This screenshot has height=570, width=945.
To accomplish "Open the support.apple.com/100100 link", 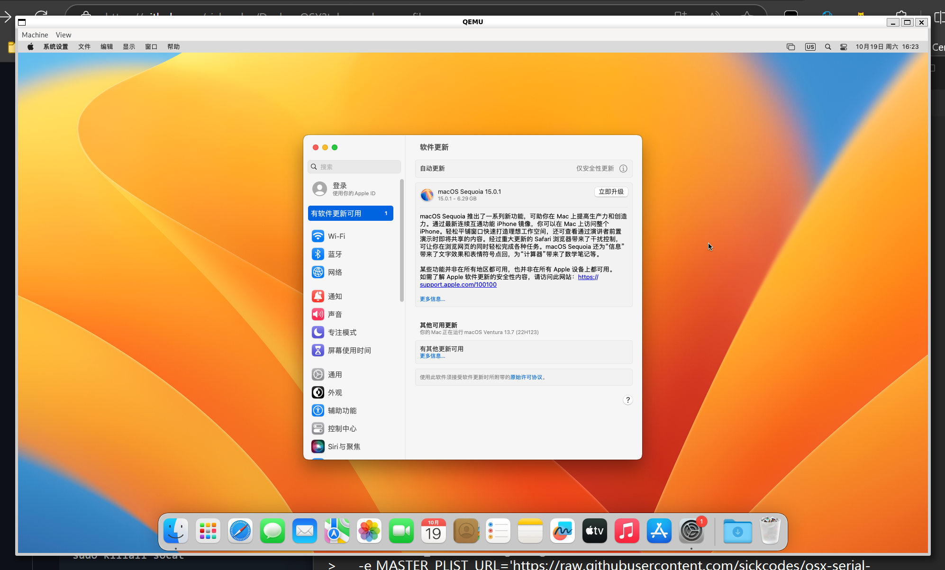I will point(458,285).
